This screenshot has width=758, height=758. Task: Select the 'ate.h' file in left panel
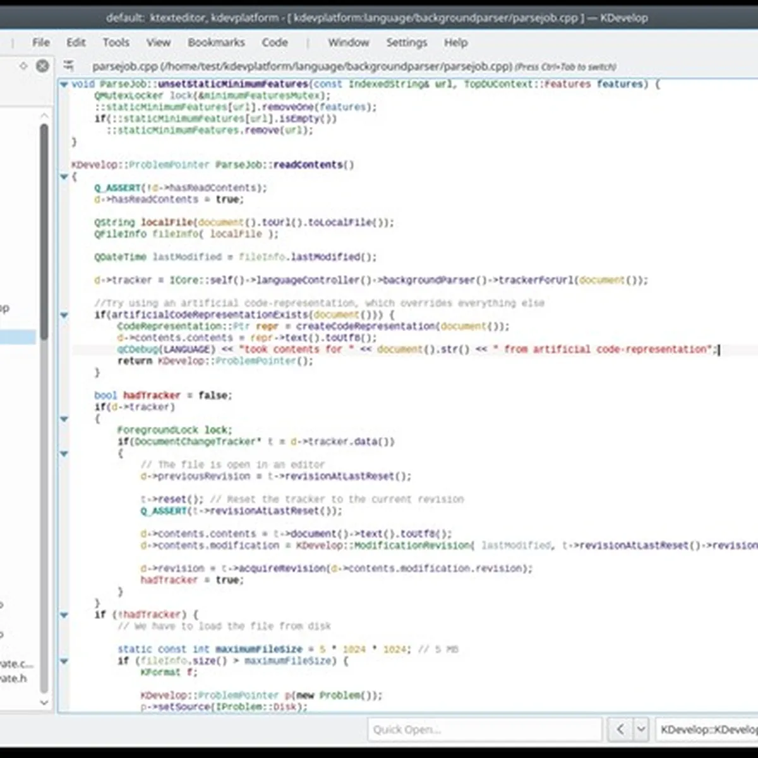point(13,678)
